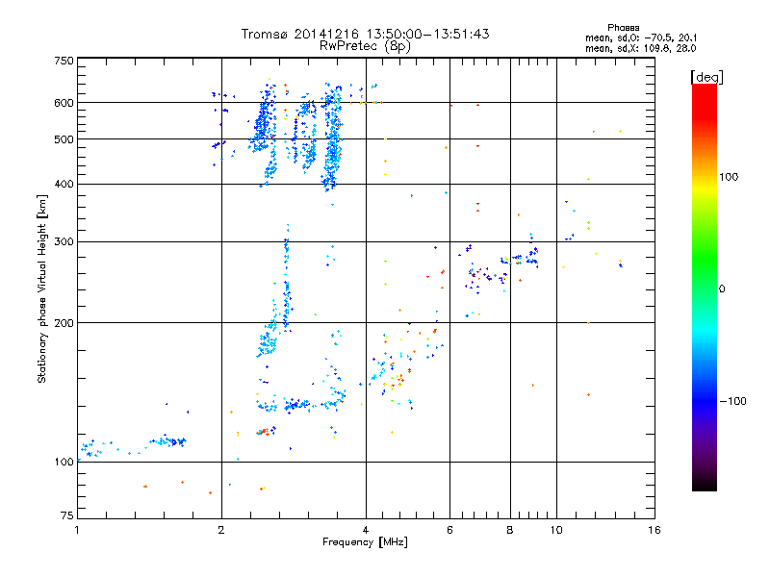770x577 pixels.
Task: Click the x-axis label "2"
Action: point(221,530)
